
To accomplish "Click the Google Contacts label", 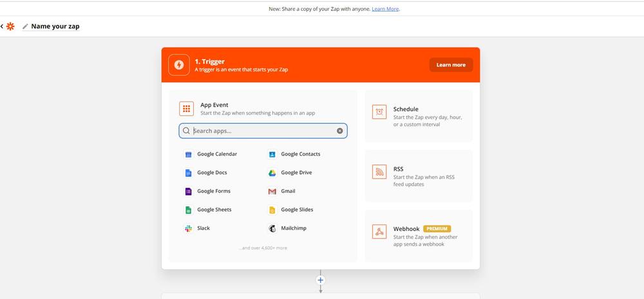I will click(x=301, y=154).
